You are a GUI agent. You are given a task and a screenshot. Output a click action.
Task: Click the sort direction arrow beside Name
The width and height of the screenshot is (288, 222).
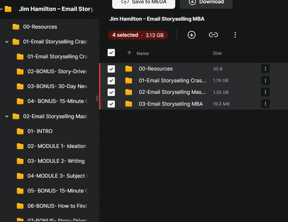click(129, 53)
